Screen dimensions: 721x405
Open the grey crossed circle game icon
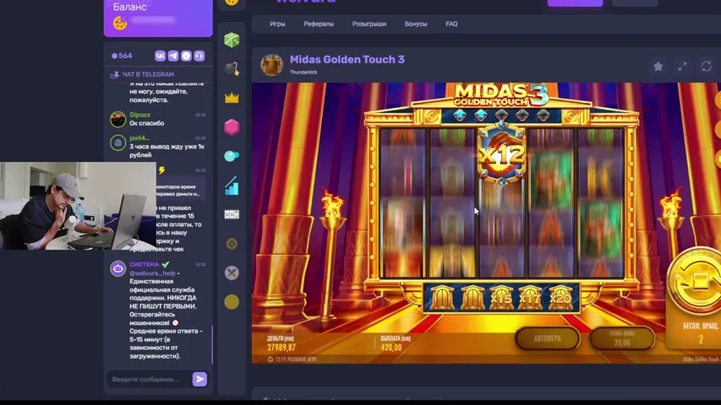click(x=232, y=273)
